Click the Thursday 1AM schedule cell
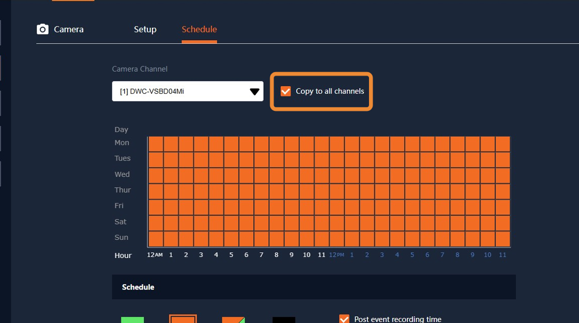Viewport: 579px width, 323px height. click(171, 191)
